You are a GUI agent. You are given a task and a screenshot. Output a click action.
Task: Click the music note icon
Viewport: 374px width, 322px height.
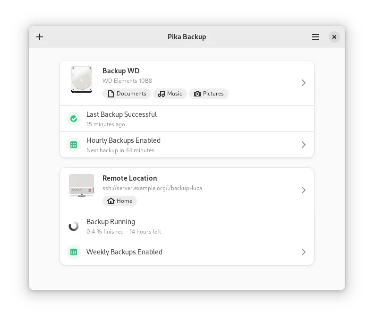(161, 94)
